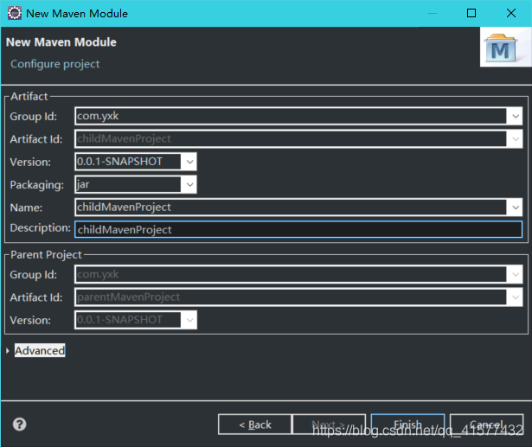Open the Parent Project Group Id dropdown
This screenshot has width=532, height=447.
click(x=516, y=274)
